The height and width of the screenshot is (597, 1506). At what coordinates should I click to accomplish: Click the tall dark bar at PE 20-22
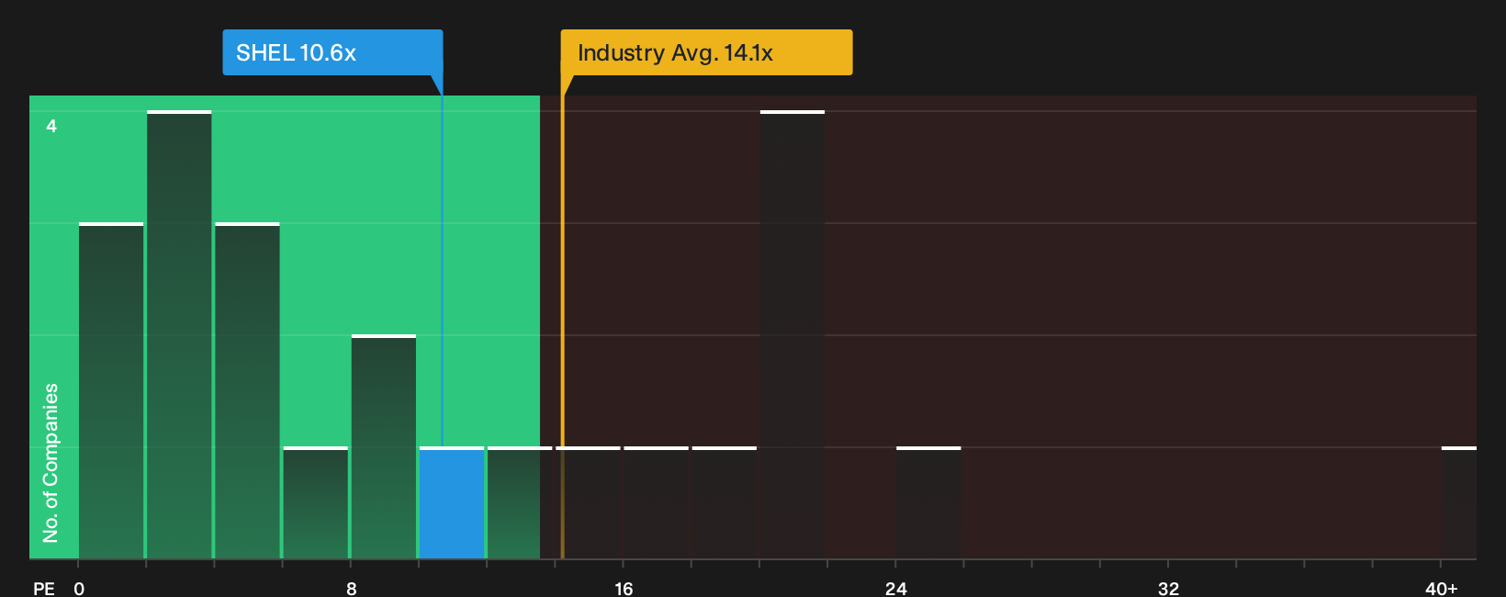(x=792, y=334)
